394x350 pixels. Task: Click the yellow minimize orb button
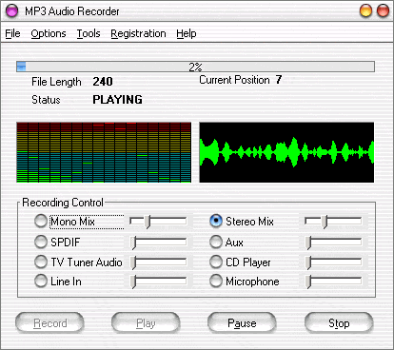tap(365, 11)
